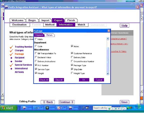Screen dimensions: 144x113
Task: Switch to Return tab in Package dialog
Action: [49, 35]
